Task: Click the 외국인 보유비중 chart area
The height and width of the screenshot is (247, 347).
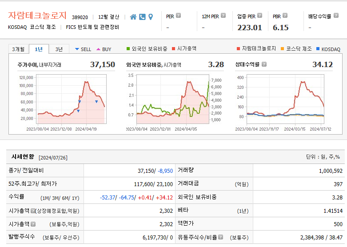Action: pos(173,99)
